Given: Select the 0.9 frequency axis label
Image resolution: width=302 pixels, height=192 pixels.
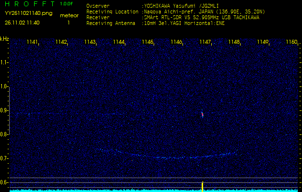Looking at the screenshot, I should pos(4,110).
